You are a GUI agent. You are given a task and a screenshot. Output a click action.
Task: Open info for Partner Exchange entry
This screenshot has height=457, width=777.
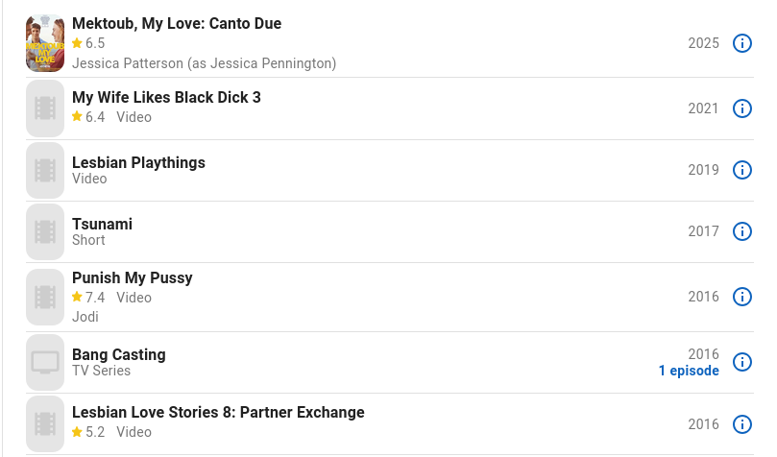[741, 423]
